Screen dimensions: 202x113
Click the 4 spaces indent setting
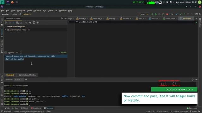184,111
